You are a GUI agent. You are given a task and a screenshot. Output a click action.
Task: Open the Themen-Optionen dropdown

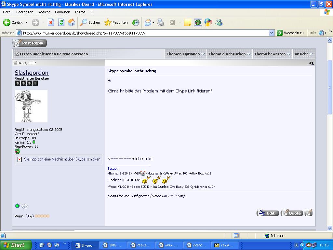tap(185, 54)
